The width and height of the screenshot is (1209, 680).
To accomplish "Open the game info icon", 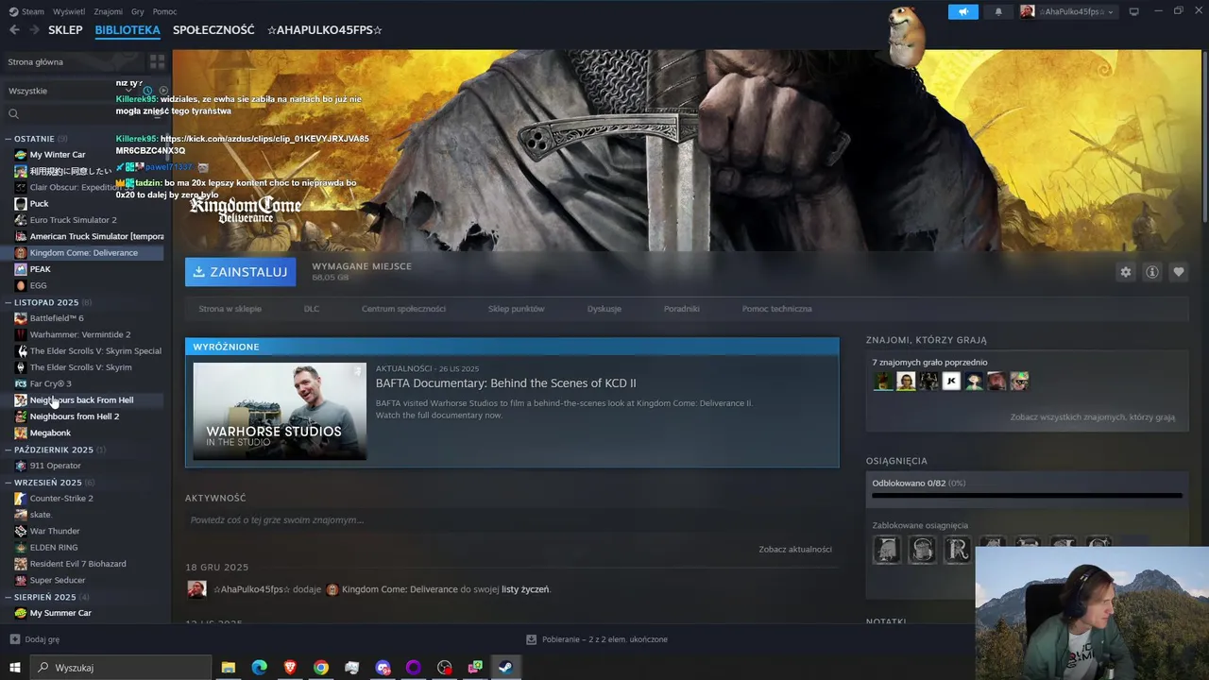I will tap(1151, 272).
